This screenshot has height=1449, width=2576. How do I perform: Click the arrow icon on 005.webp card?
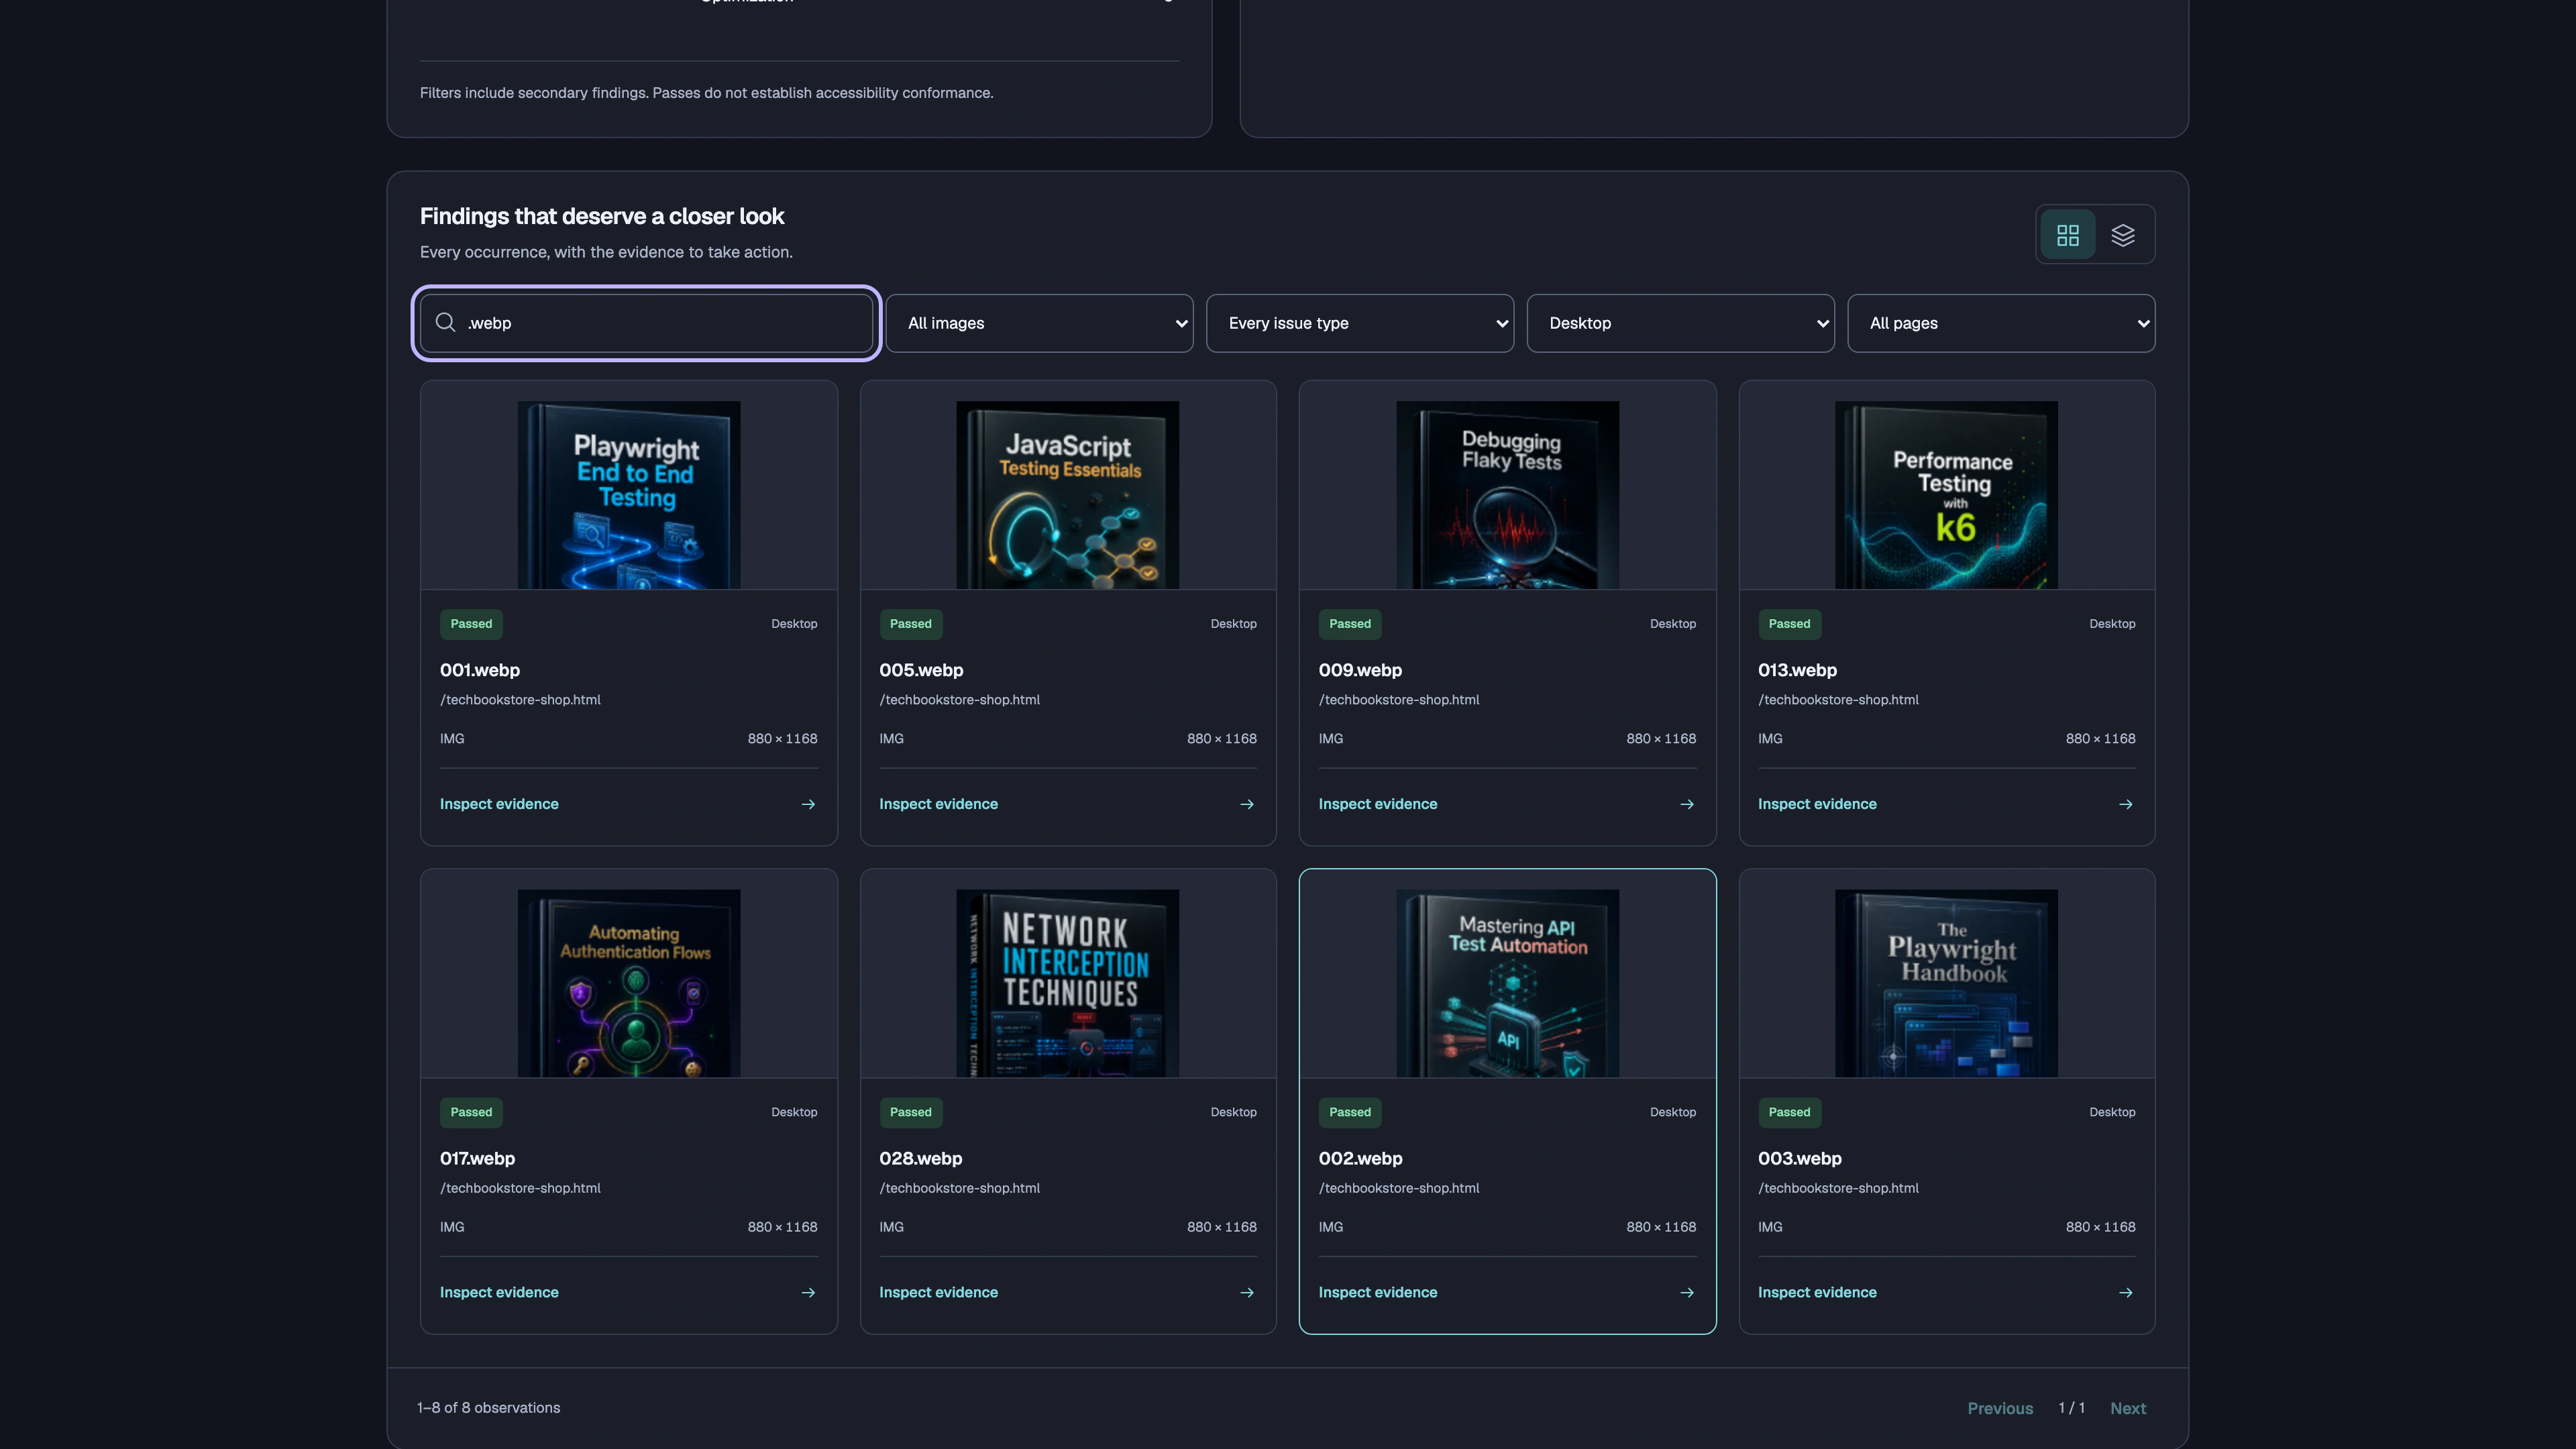pyautogui.click(x=1247, y=804)
